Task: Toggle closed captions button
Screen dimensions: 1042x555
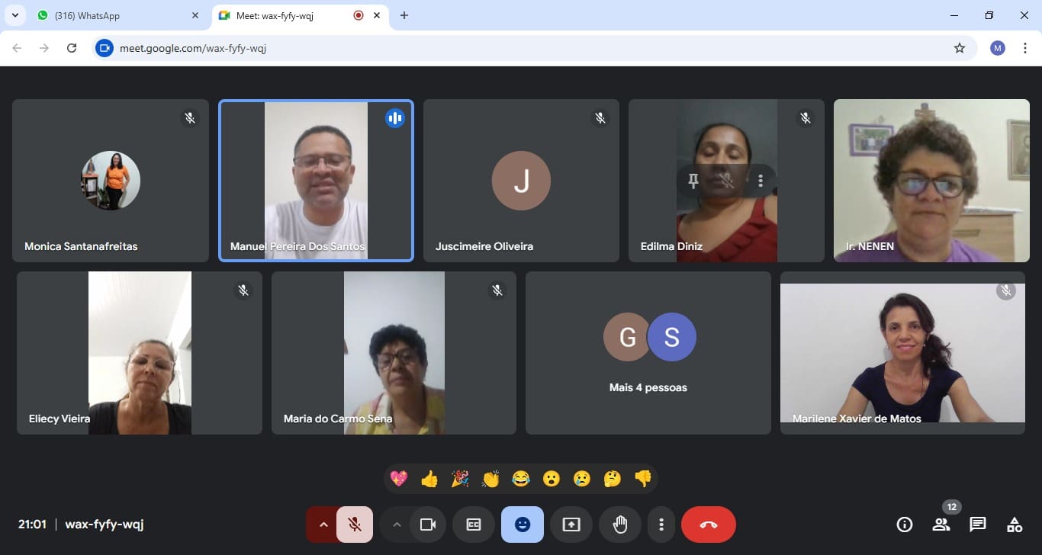Action: click(x=474, y=525)
